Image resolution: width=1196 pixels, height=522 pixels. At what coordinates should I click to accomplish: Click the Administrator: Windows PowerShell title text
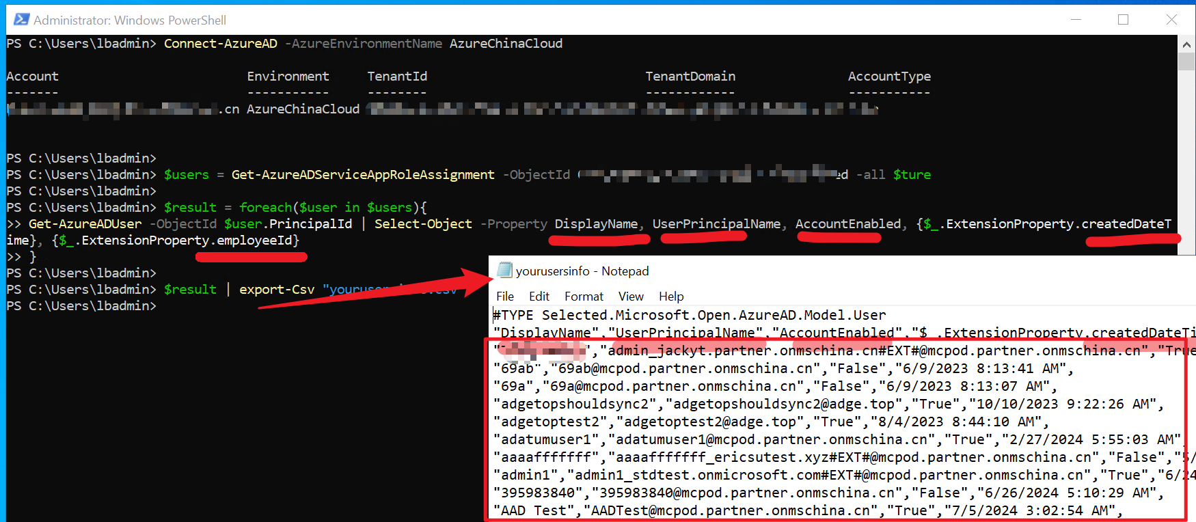[x=130, y=20]
